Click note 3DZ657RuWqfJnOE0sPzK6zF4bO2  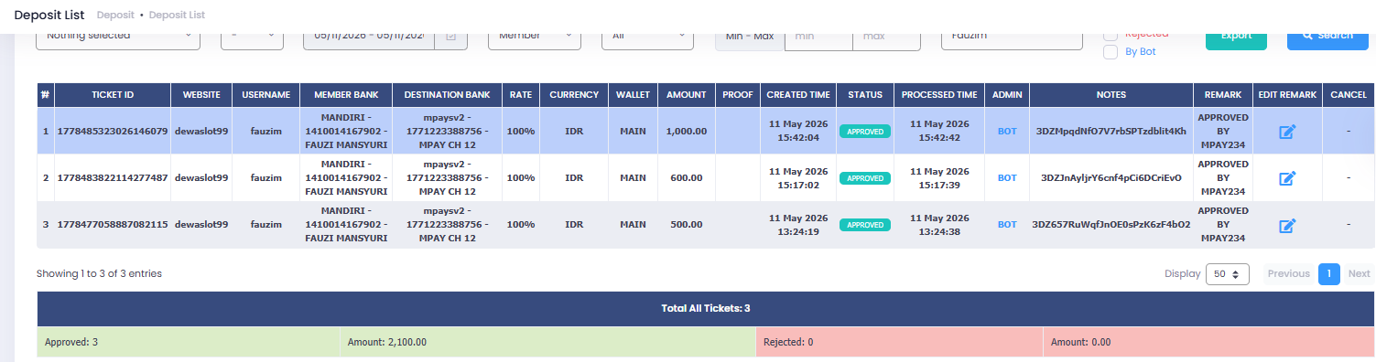coord(1111,225)
